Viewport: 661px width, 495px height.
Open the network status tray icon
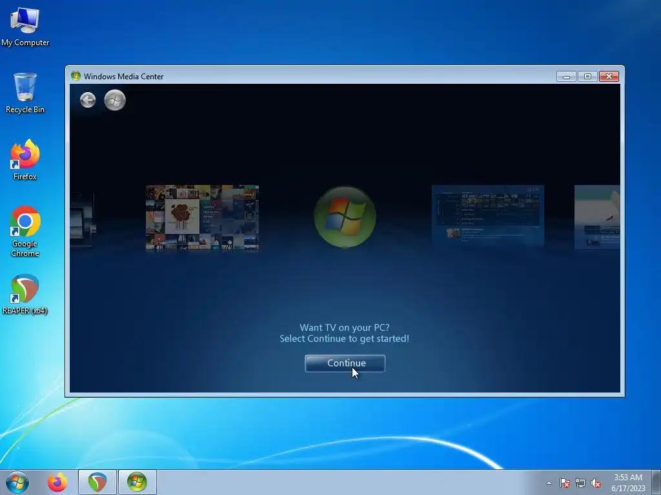click(580, 483)
